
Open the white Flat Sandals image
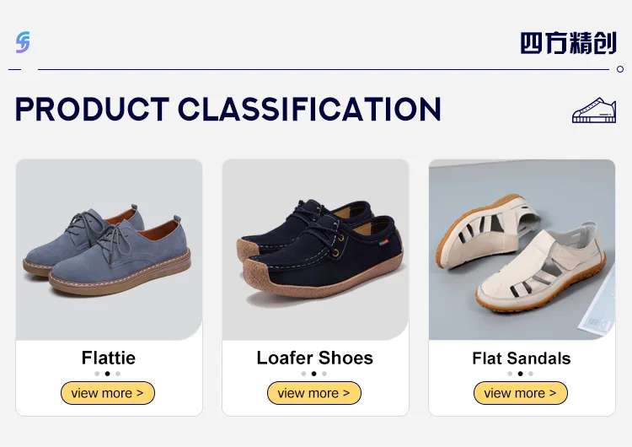point(522,250)
